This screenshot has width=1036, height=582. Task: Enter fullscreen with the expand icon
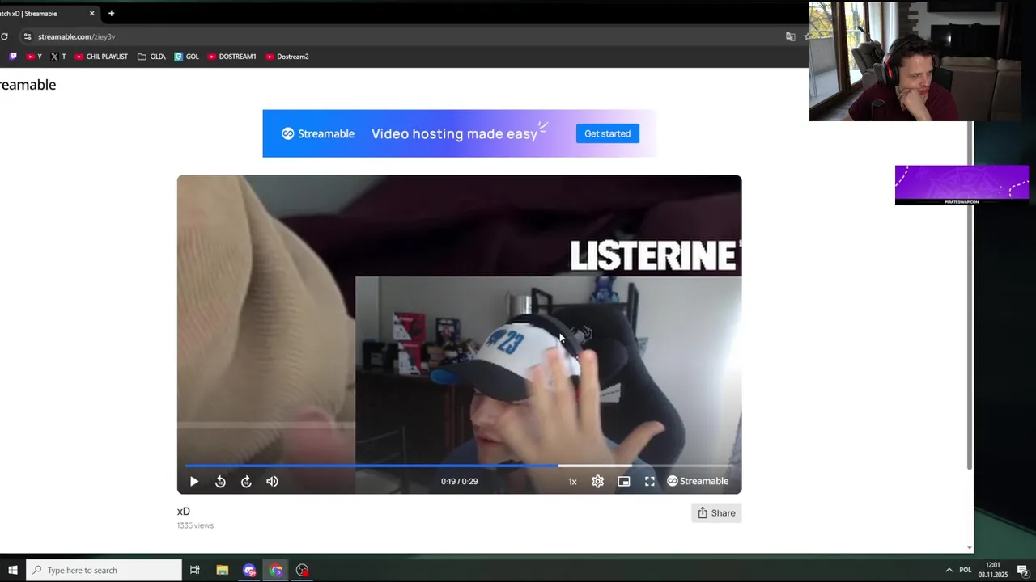click(650, 481)
